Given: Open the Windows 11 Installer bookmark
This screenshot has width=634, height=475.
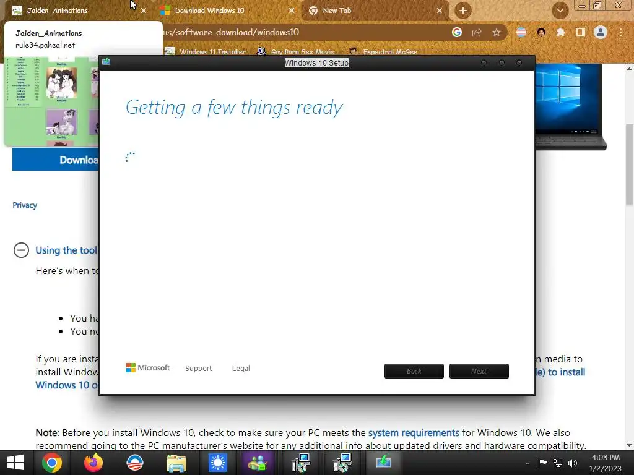Looking at the screenshot, I should coord(206,52).
